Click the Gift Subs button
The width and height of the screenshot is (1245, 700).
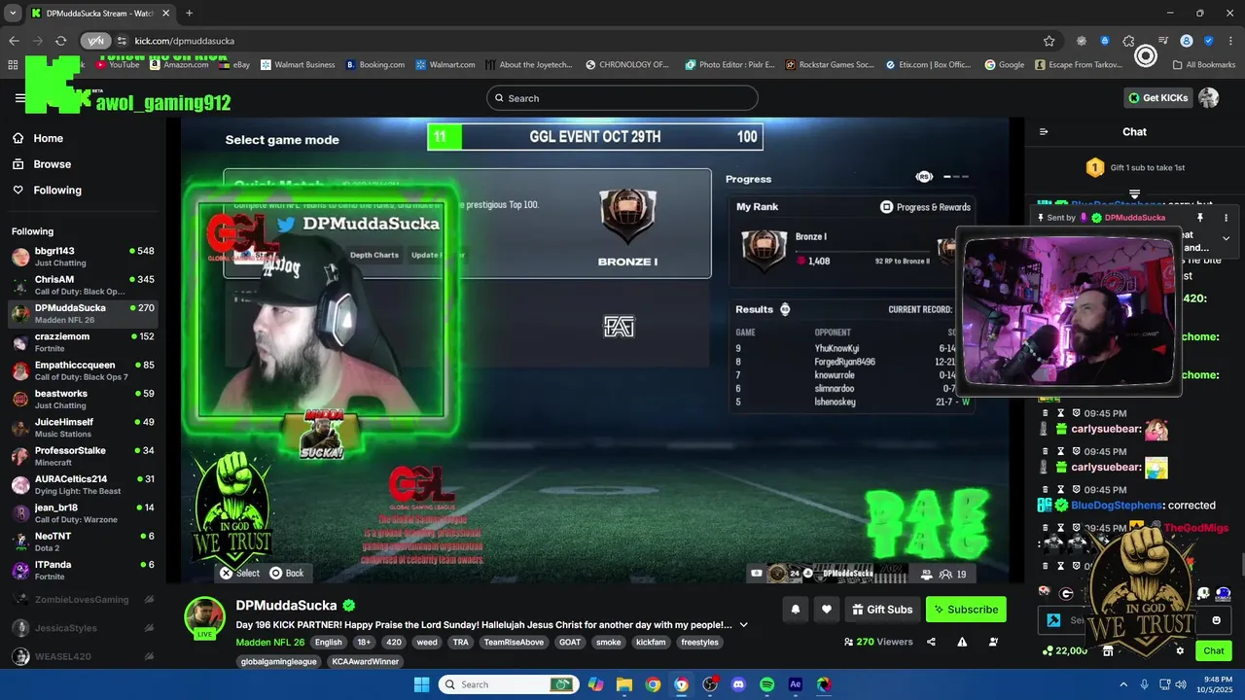click(882, 610)
